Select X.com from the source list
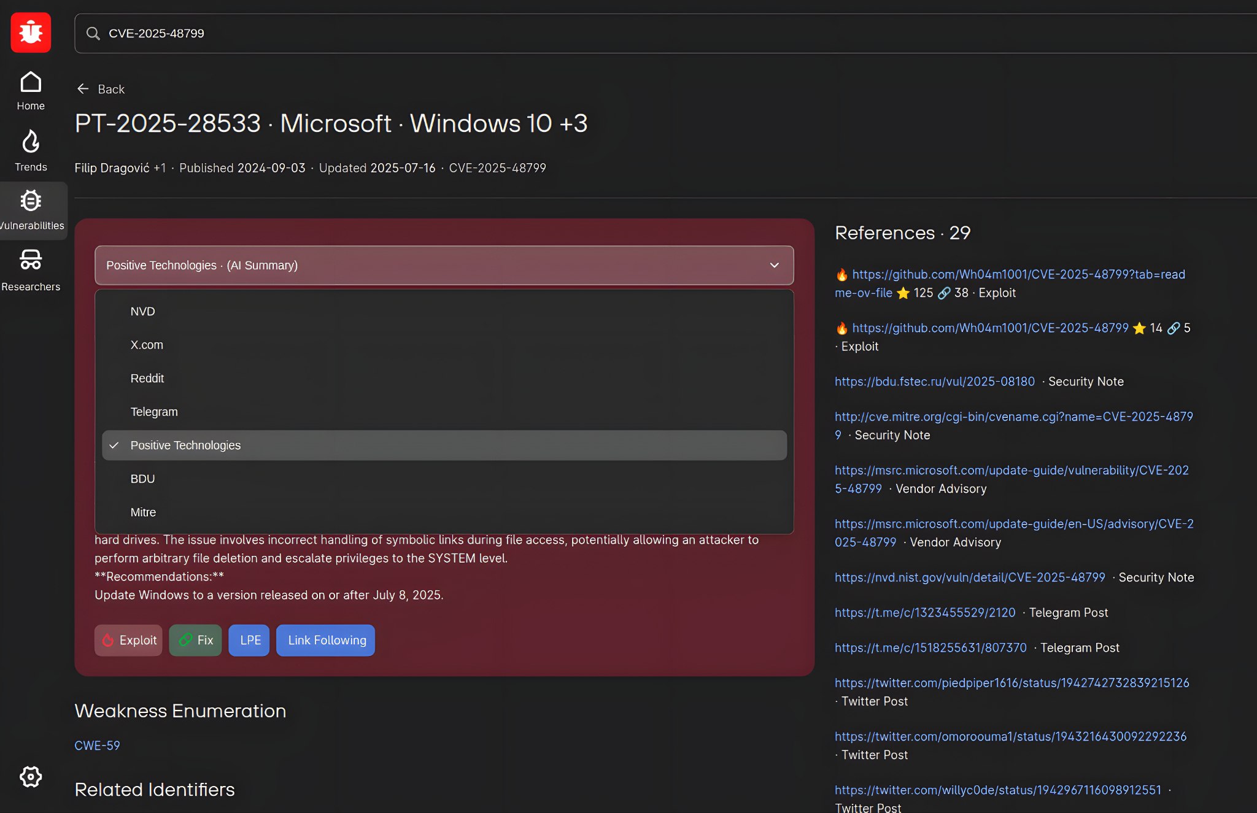Viewport: 1257px width, 813px height. tap(444, 345)
